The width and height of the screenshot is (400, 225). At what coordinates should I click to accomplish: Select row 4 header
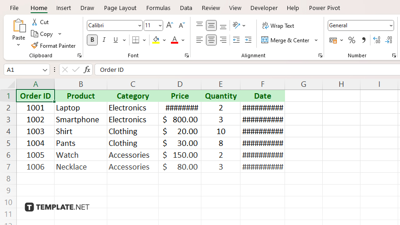pos(8,131)
